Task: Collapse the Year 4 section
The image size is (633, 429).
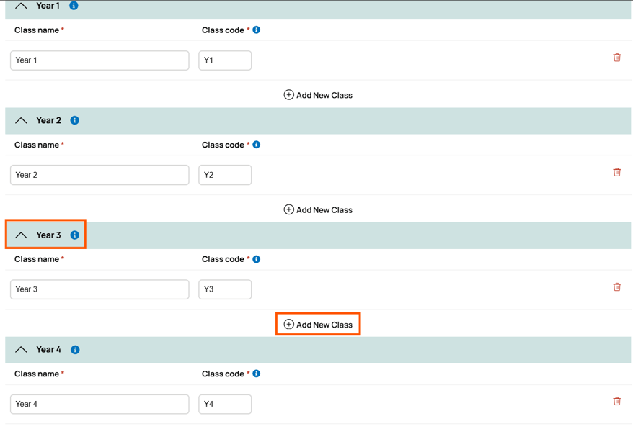Action: (x=21, y=349)
